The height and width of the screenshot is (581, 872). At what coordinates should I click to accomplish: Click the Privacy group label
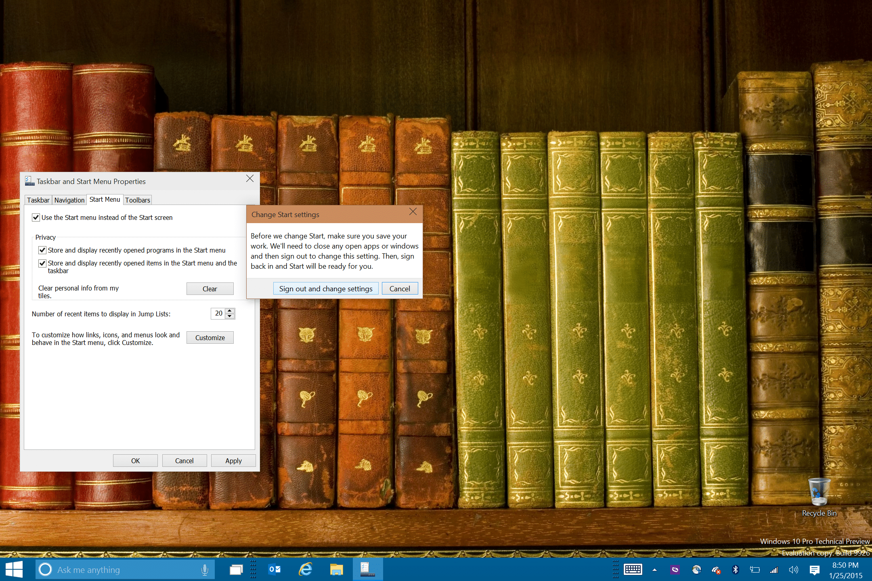tap(45, 237)
